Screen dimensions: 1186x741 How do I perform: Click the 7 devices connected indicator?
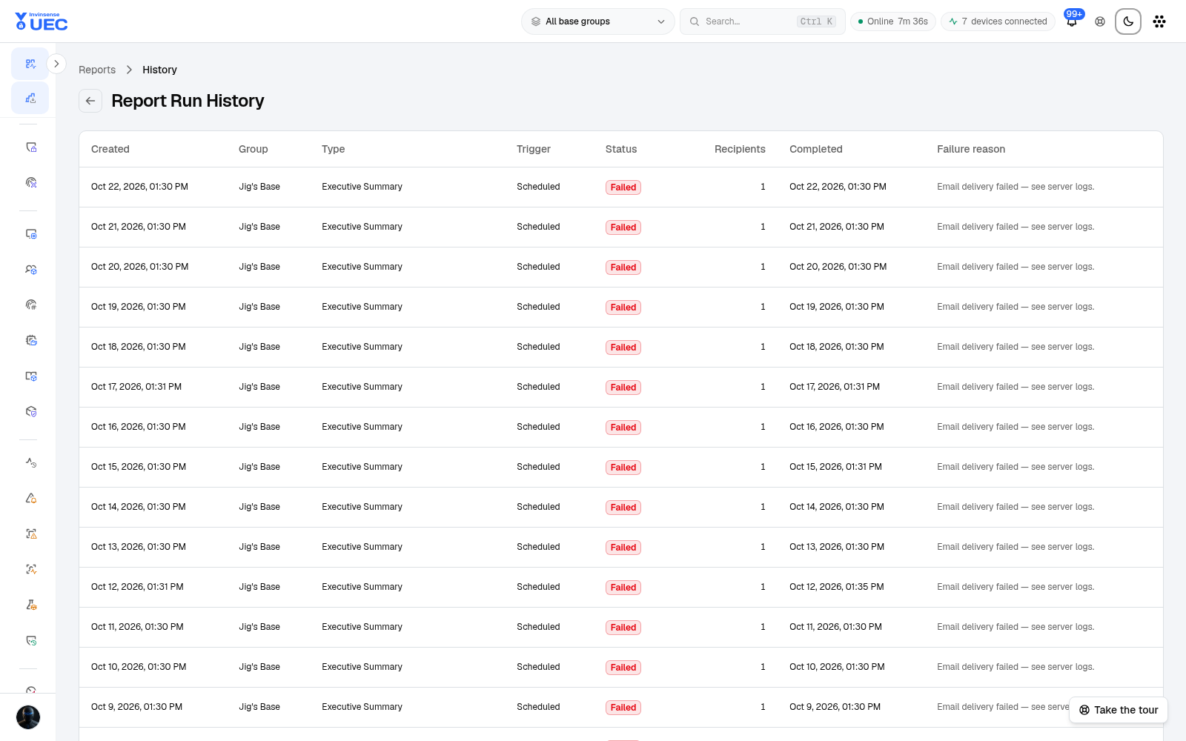point(998,21)
